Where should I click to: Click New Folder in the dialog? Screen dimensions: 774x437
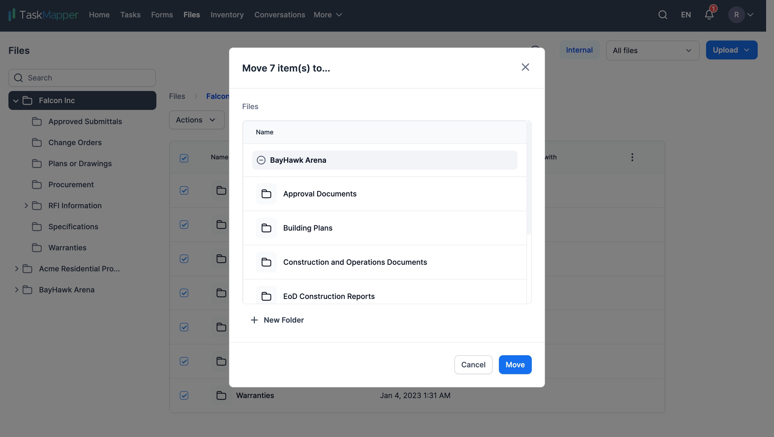[x=277, y=320]
